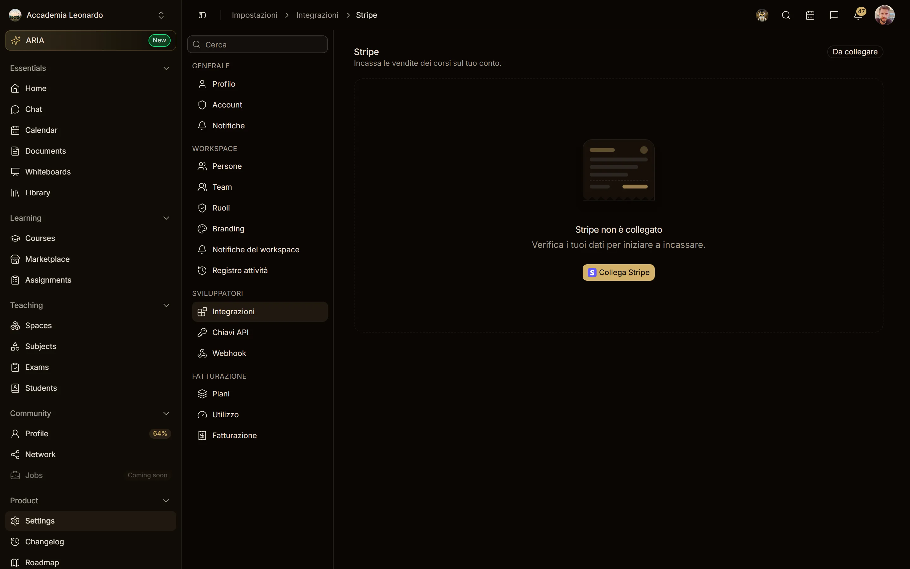Open Settings in Product section
The height and width of the screenshot is (569, 910).
tap(91, 521)
